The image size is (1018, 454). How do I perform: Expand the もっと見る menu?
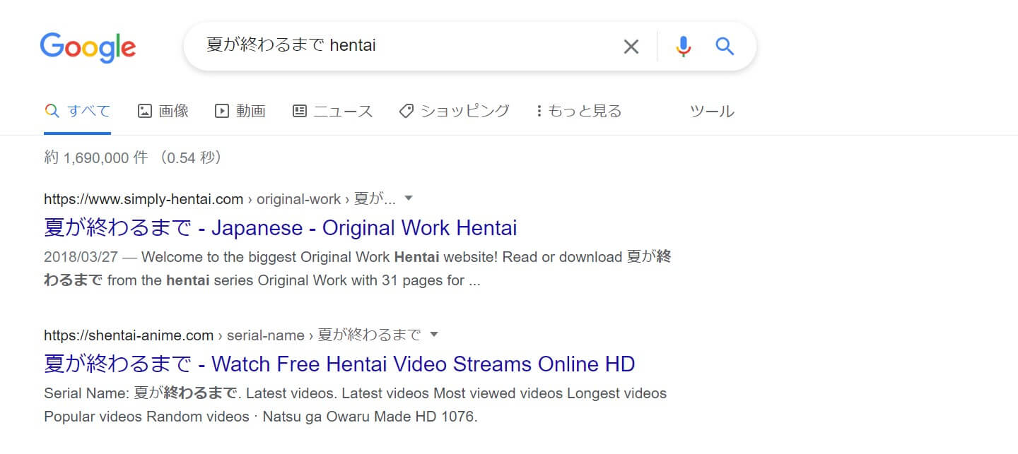578,111
